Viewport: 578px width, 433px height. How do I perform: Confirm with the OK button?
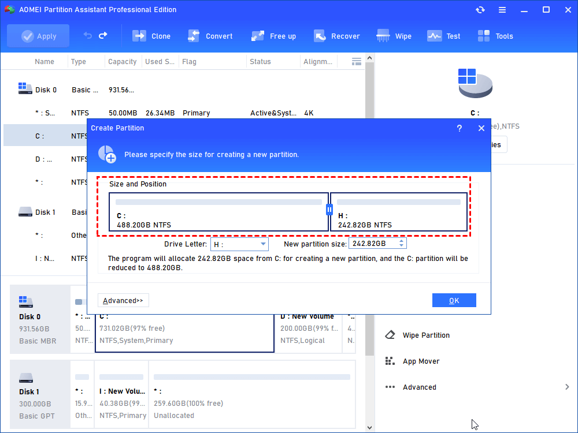pyautogui.click(x=454, y=300)
